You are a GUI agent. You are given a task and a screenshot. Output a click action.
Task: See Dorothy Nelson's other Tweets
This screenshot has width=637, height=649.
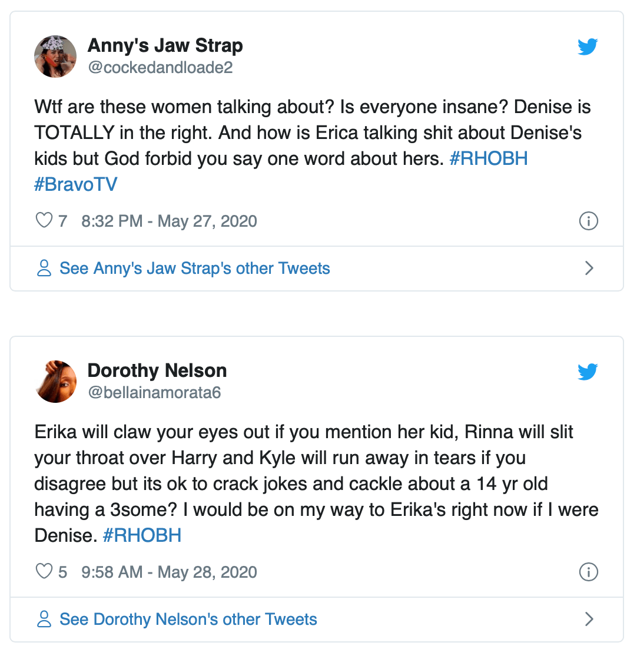tap(188, 619)
